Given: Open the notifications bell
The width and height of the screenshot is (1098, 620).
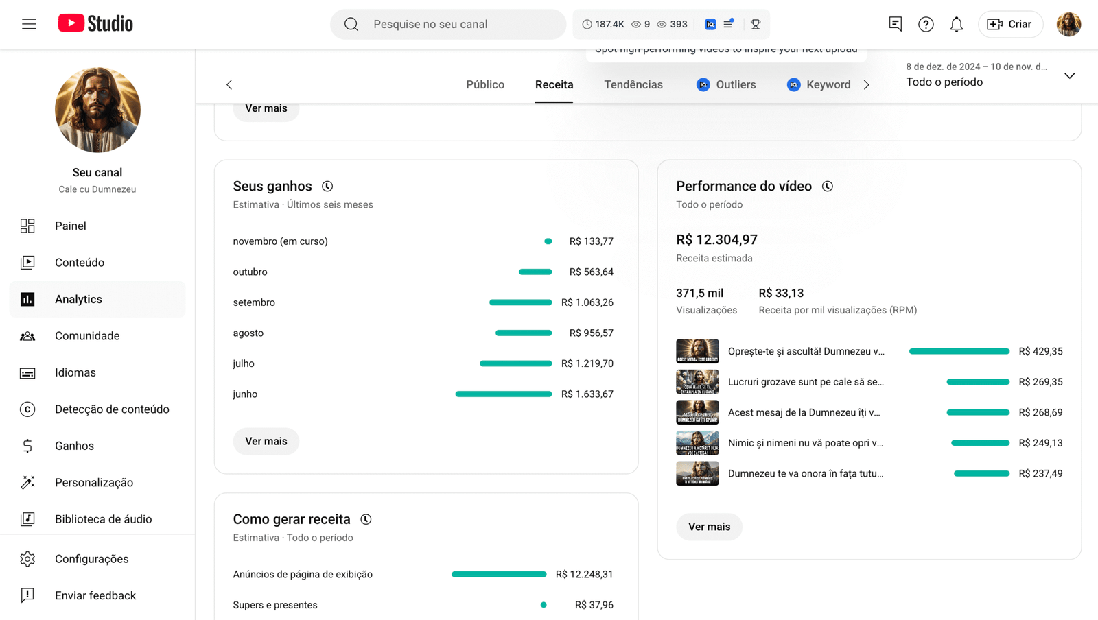Looking at the screenshot, I should coord(956,25).
